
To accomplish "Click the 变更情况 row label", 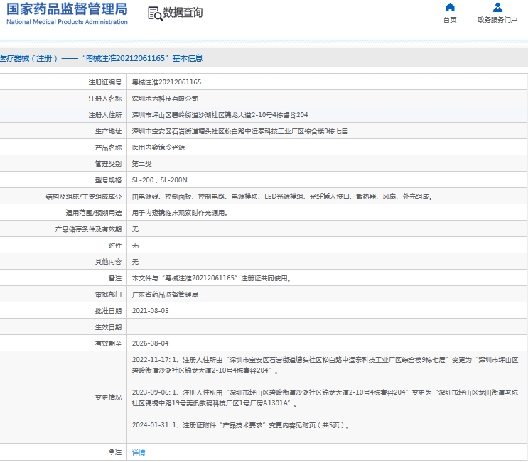I will tap(108, 397).
